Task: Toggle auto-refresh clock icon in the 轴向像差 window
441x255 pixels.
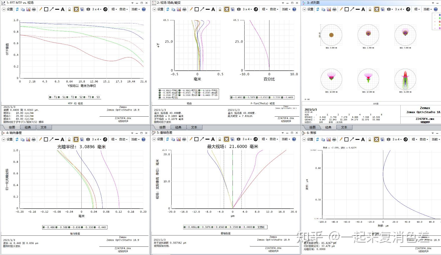Action: click(x=105, y=139)
